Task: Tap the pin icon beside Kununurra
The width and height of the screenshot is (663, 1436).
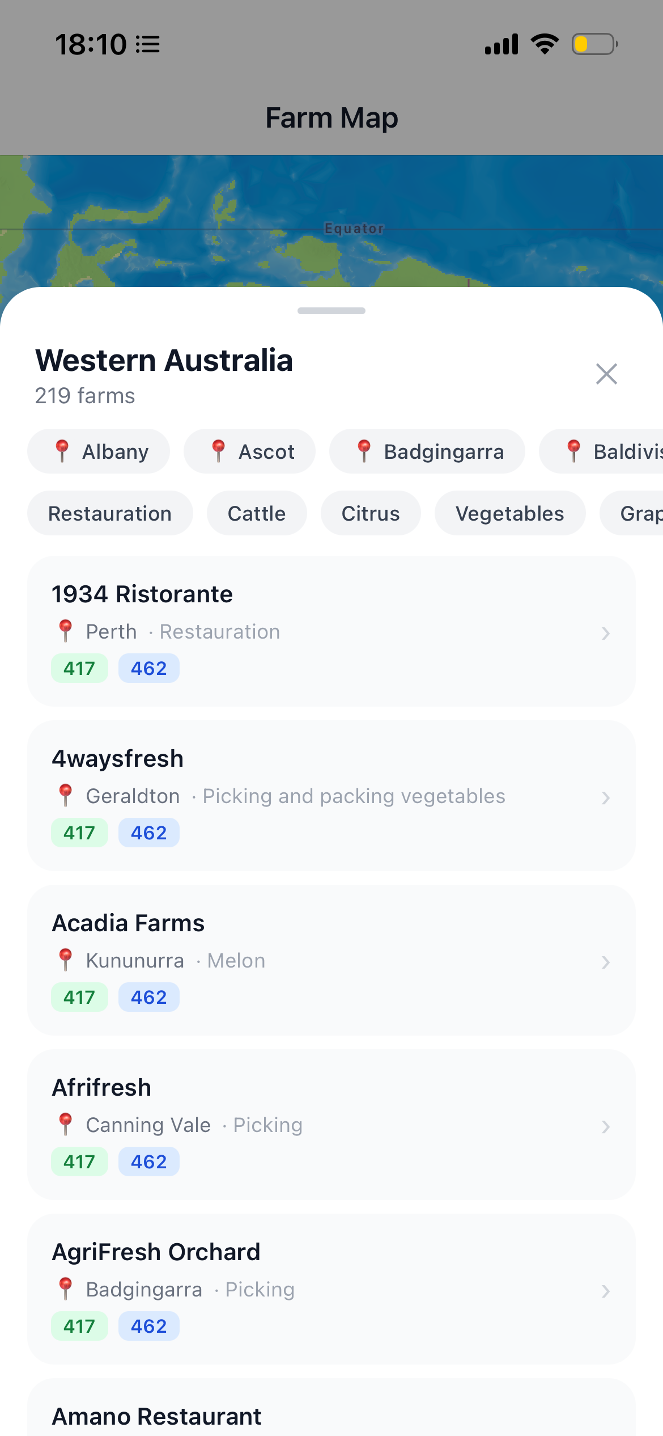Action: 66,960
